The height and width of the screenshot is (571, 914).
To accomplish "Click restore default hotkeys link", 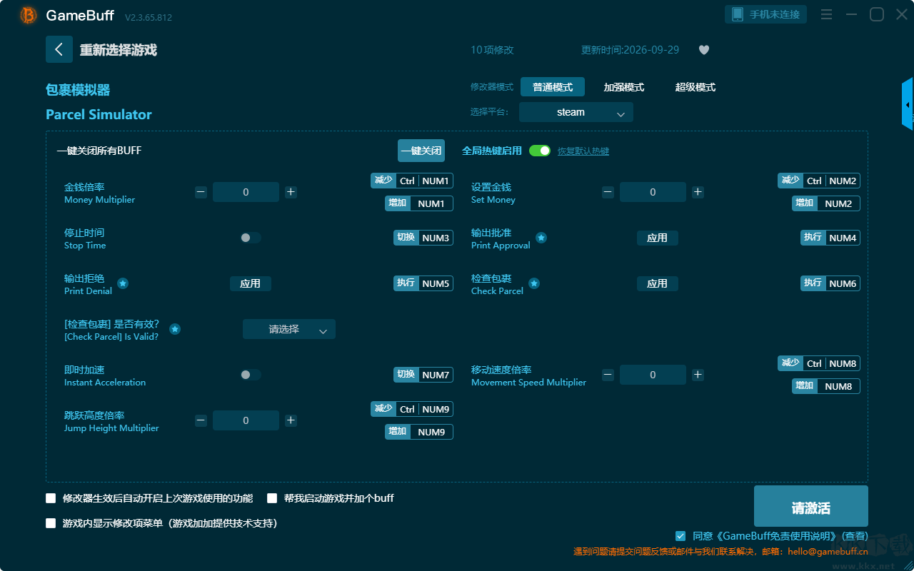I will point(583,151).
